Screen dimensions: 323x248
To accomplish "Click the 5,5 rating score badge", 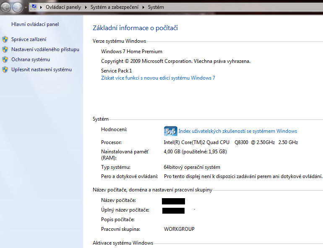I will click(171, 131).
